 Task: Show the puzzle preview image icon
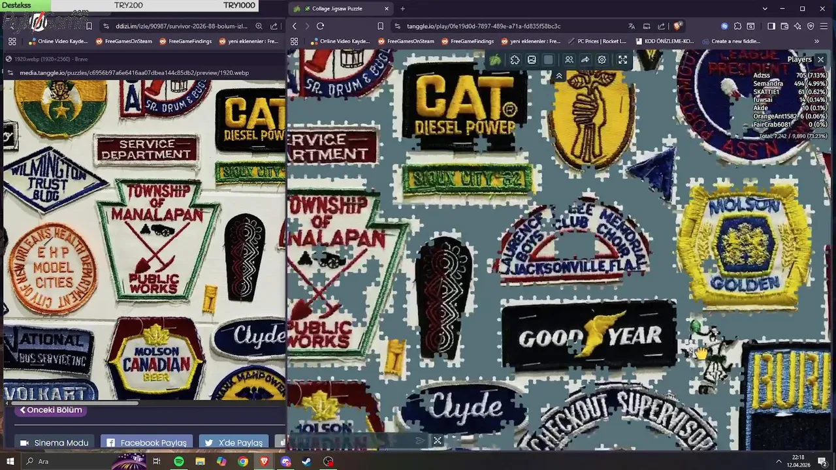coord(532,59)
